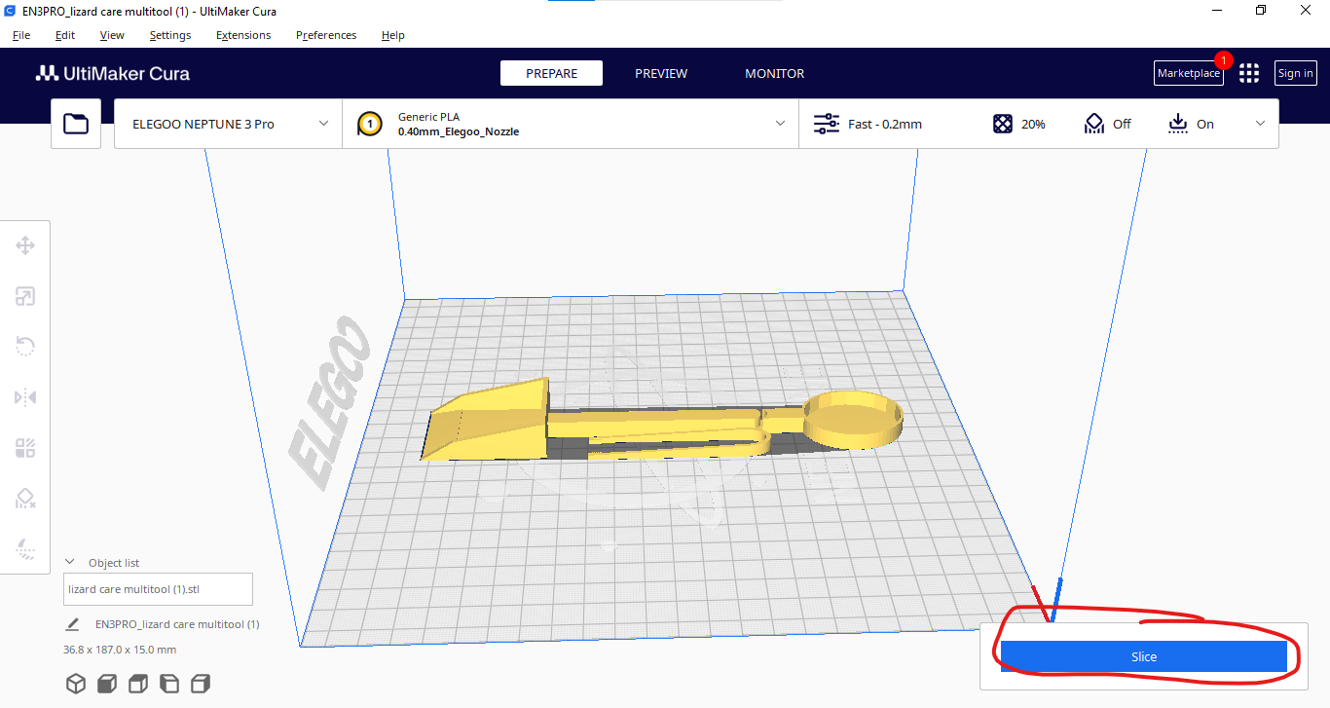Open the Marketplace
Screen dimensions: 1330x708
(x=1188, y=73)
